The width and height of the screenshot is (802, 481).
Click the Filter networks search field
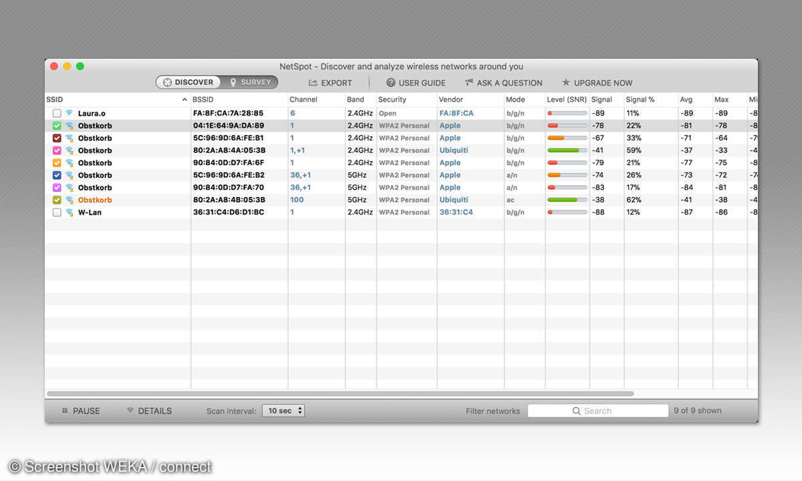(598, 411)
